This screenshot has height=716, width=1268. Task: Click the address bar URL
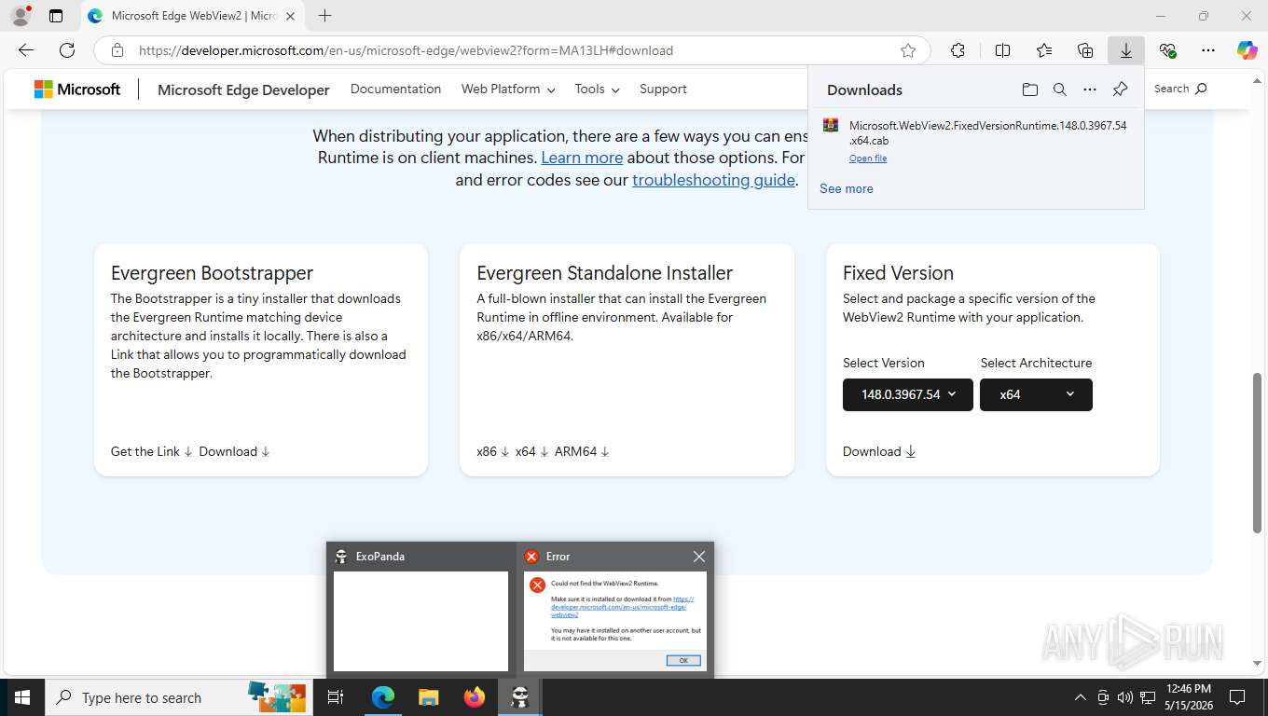point(406,50)
